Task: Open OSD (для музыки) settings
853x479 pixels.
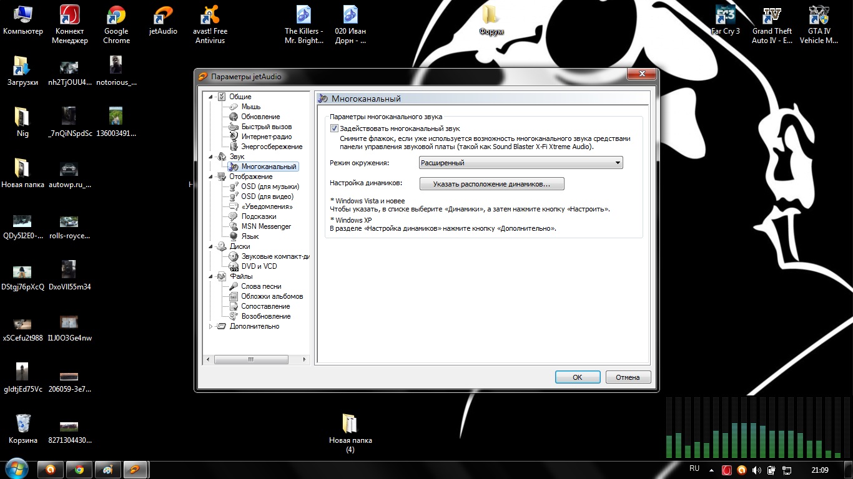Action: pyautogui.click(x=270, y=186)
